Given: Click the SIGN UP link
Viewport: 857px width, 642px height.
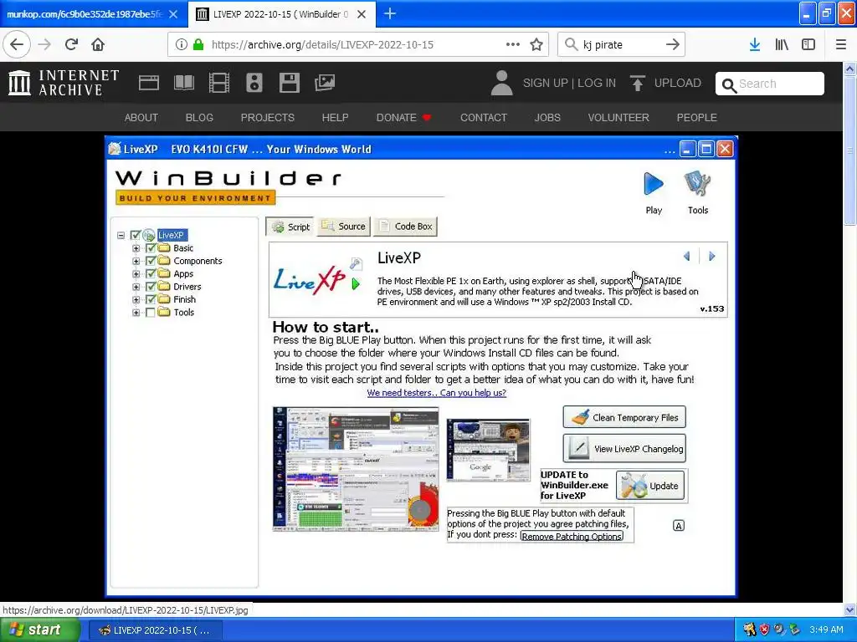Looking at the screenshot, I should pos(545,83).
